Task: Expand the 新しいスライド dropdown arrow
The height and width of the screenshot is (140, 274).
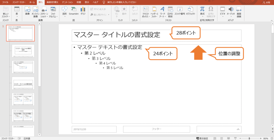Action: (9, 17)
